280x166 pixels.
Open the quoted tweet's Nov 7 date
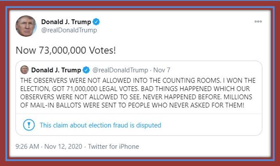[162, 70]
